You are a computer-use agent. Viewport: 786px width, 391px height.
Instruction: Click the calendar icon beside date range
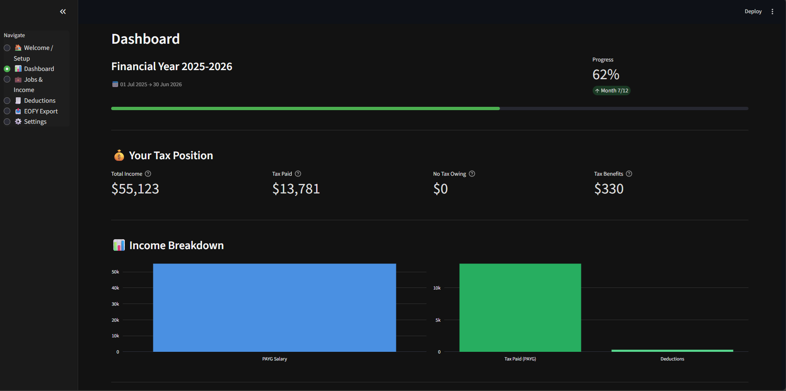115,84
